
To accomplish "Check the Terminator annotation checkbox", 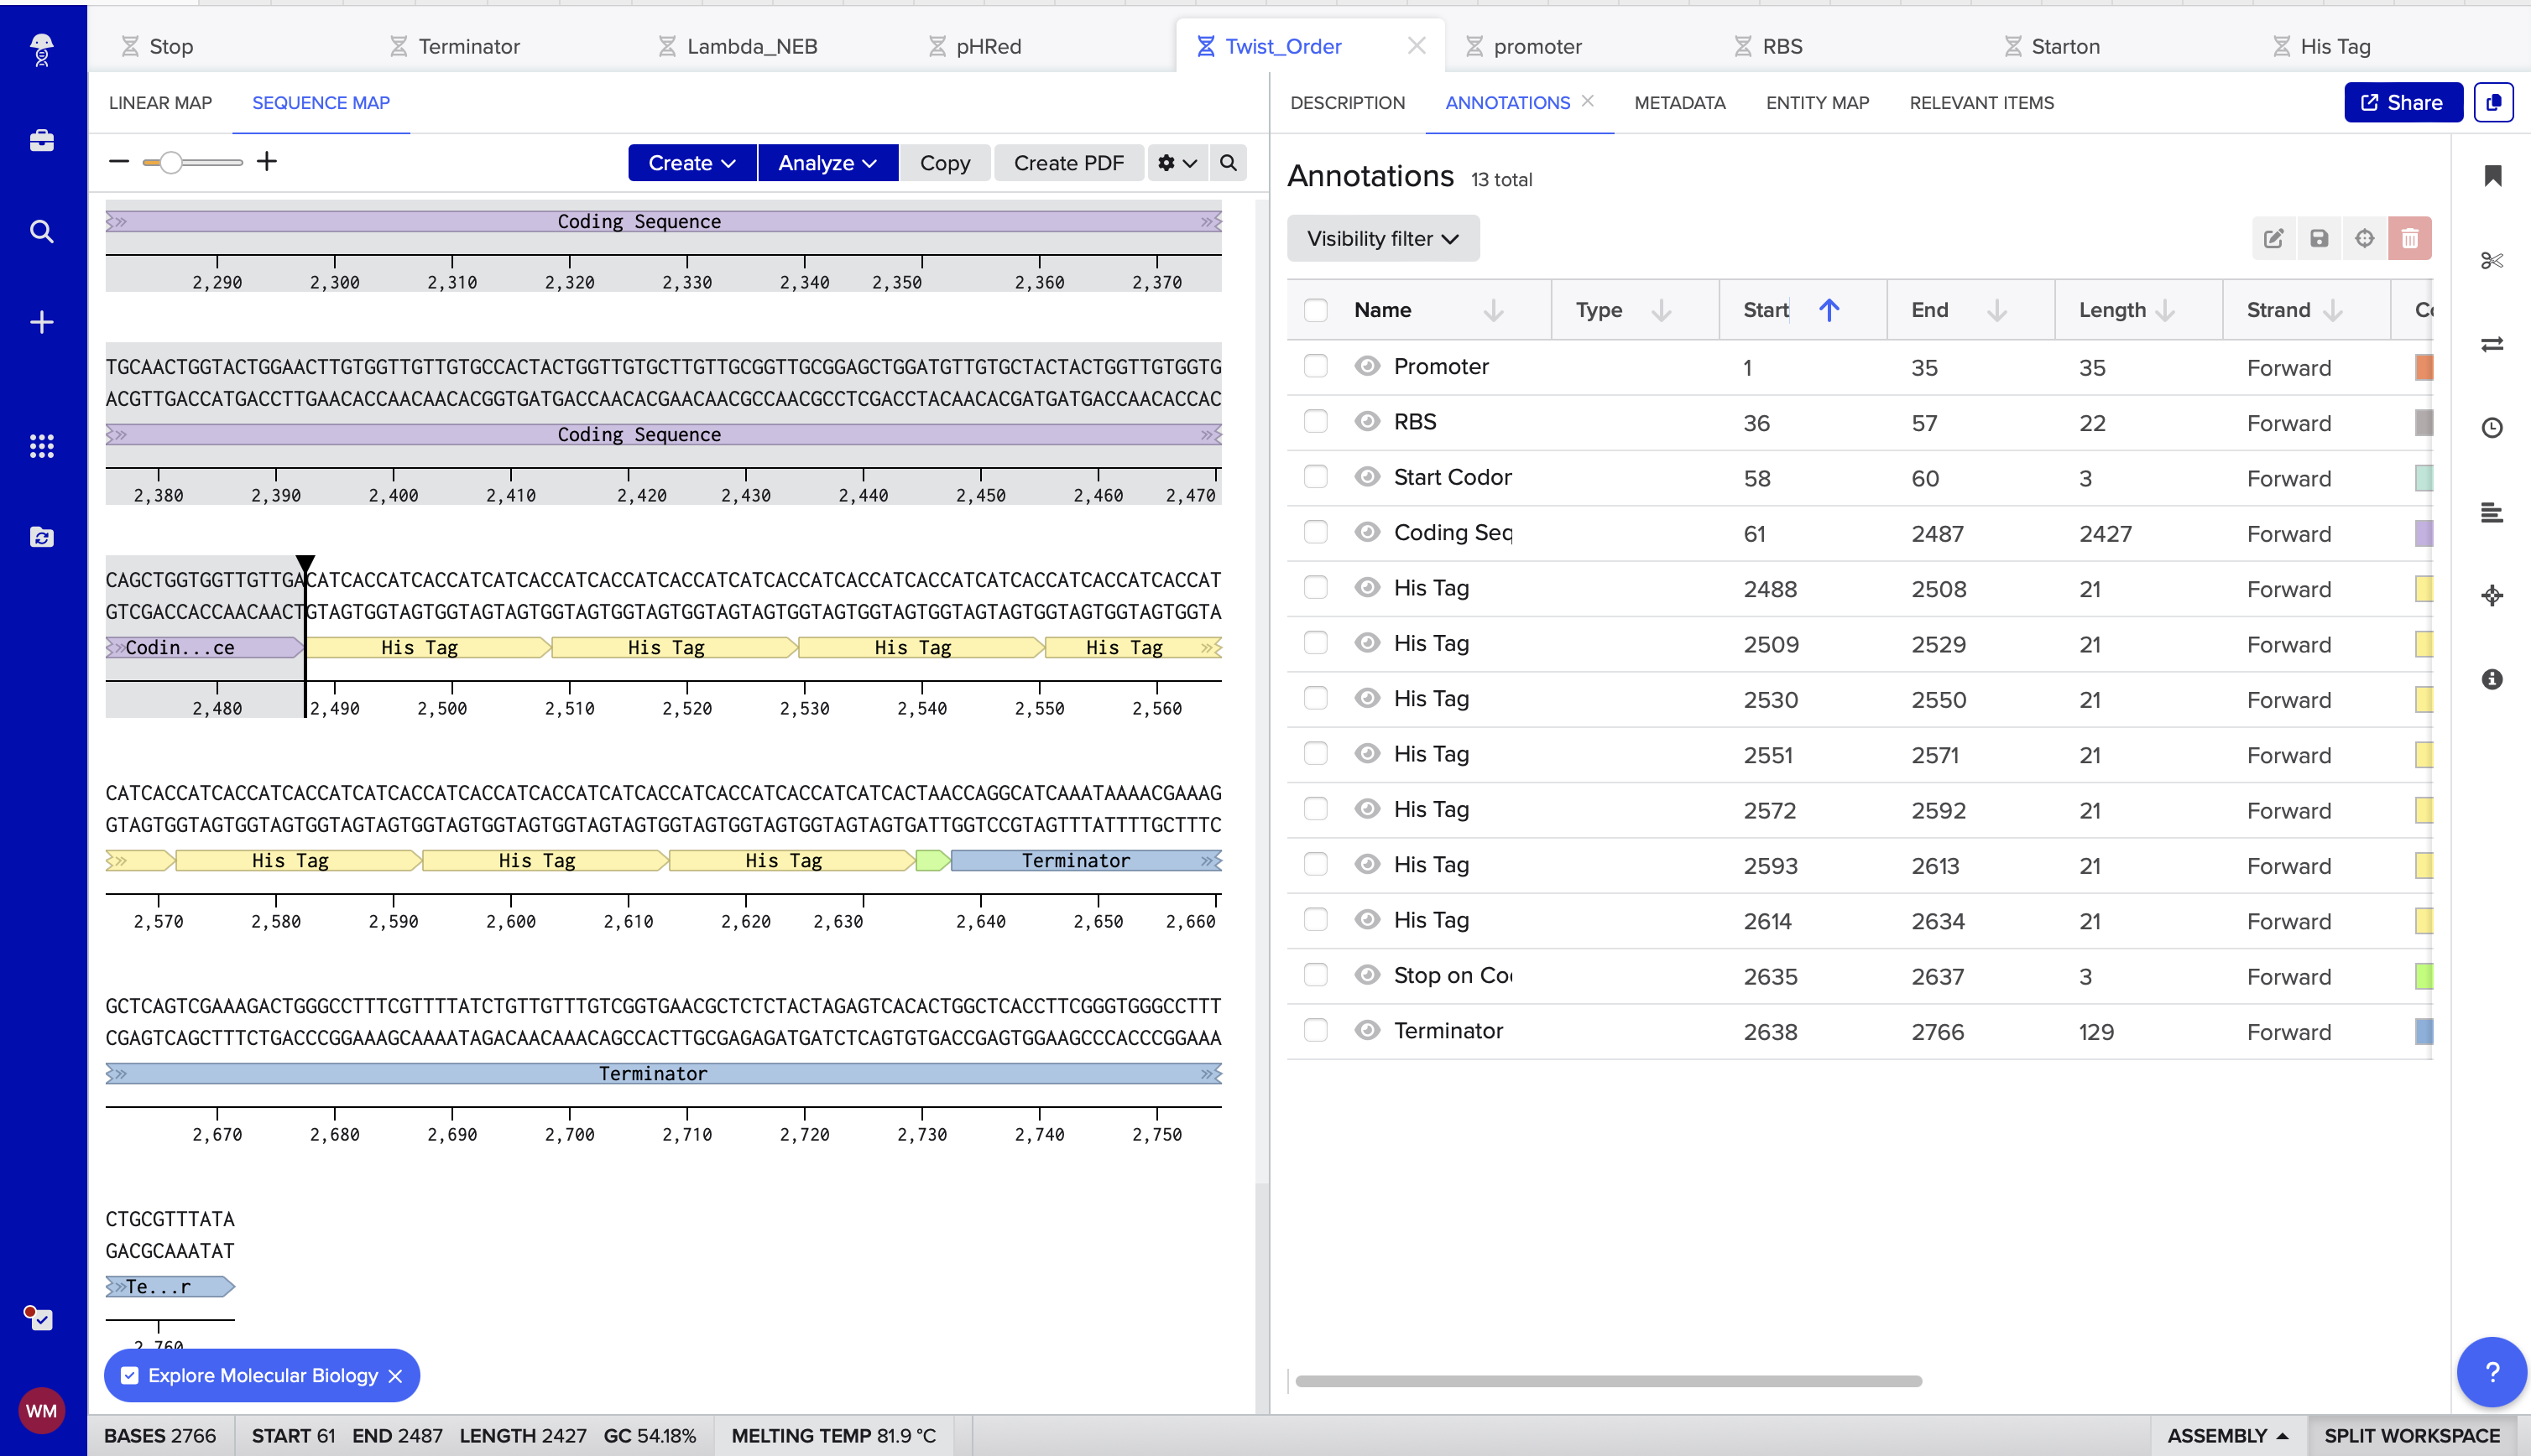I will click(x=1314, y=1031).
